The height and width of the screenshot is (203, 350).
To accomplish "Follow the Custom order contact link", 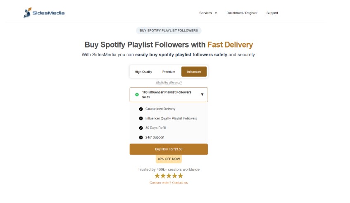I will (x=169, y=183).
